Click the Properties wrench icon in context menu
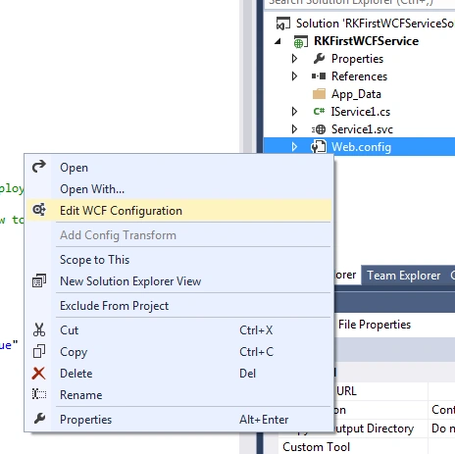This screenshot has height=454, width=455. pos(39,419)
